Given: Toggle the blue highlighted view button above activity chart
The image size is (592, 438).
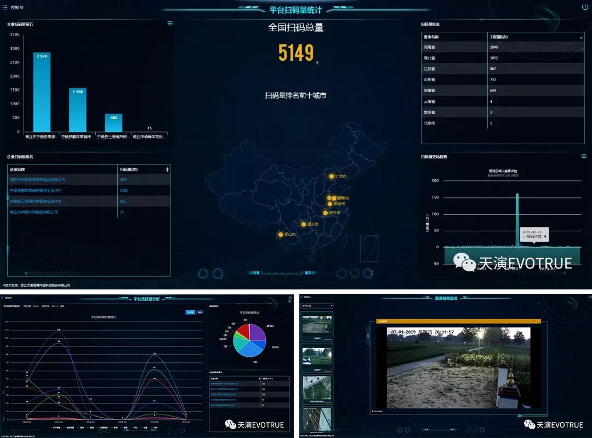Looking at the screenshot, I should (x=190, y=312).
